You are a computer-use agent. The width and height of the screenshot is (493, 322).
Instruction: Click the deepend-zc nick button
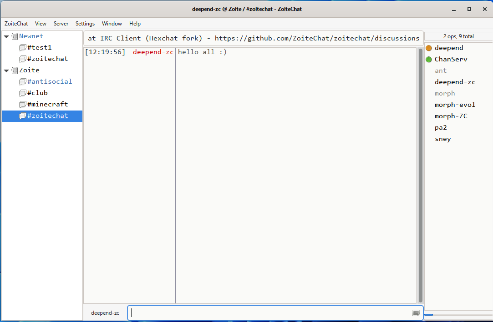105,312
